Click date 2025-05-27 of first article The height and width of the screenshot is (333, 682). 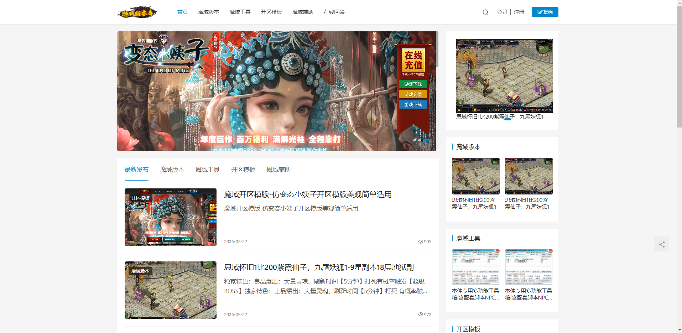[x=235, y=241]
